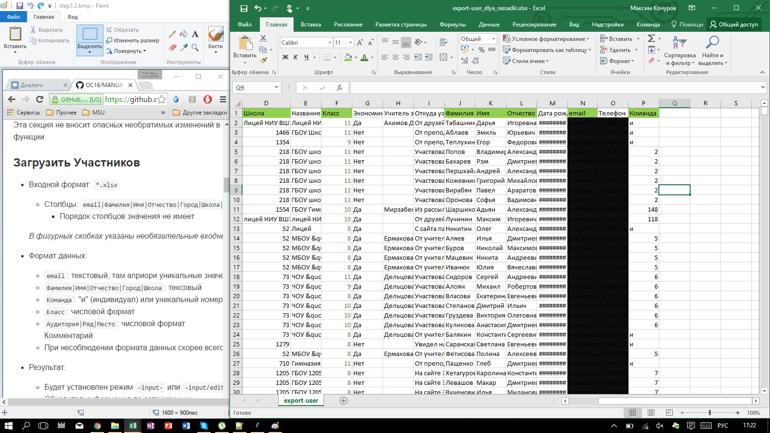This screenshot has height=433, width=770.
Task: Click 'Сортировка и фильтр' button
Action: coord(680,51)
